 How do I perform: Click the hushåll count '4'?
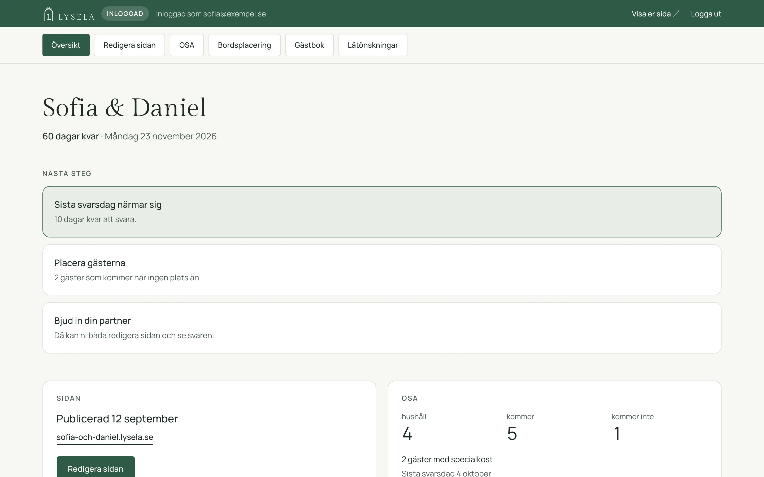[407, 434]
